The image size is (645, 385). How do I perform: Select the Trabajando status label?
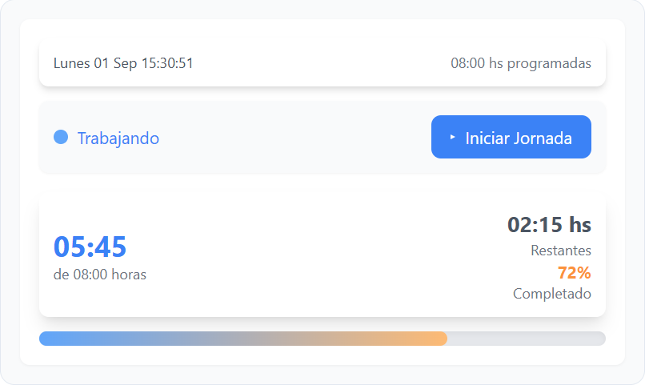click(x=118, y=138)
